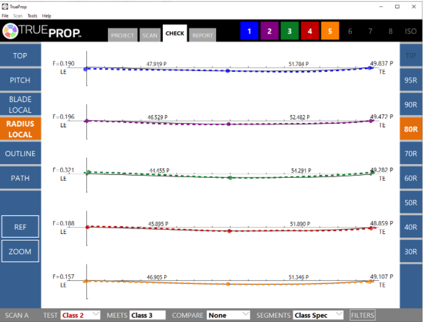Open the SEGMENTS Class Spec dropdown

click(x=318, y=315)
